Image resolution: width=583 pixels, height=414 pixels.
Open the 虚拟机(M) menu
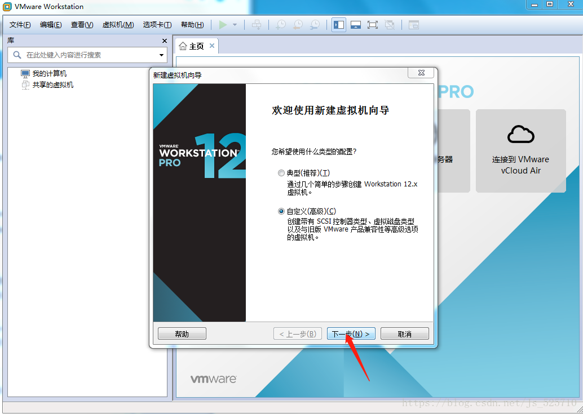click(118, 25)
